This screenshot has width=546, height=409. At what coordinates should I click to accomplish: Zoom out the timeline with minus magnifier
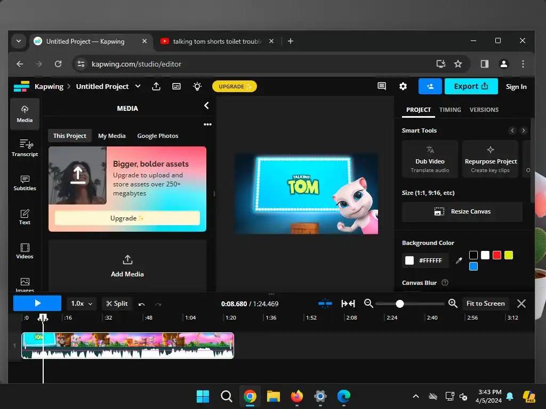click(368, 304)
